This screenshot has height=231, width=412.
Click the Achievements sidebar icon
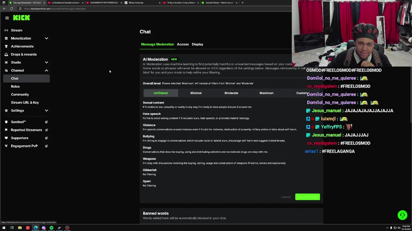click(6, 46)
